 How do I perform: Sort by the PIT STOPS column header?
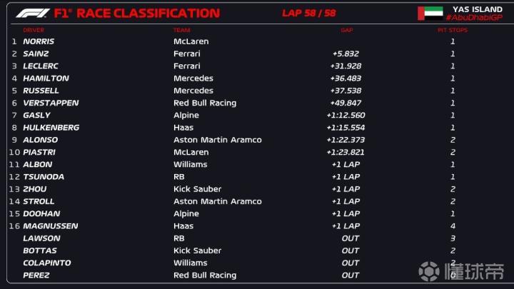(452, 30)
